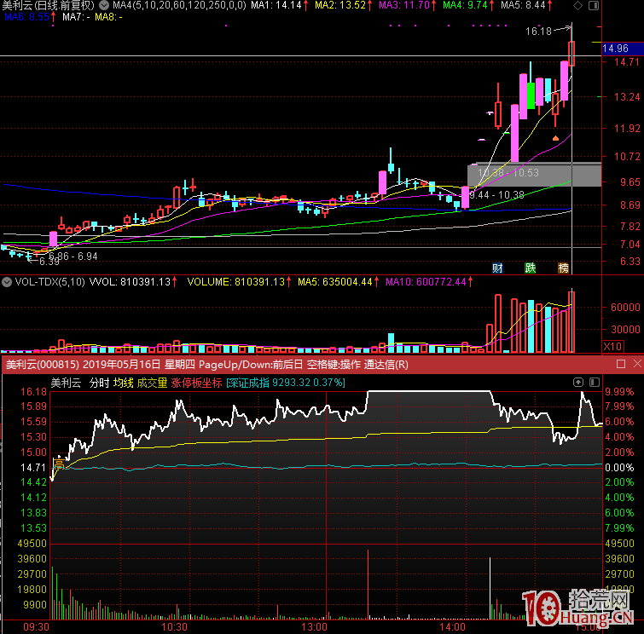Click the 成交量 legend label
Image resolution: width=644 pixels, height=634 pixels.
coord(152,383)
